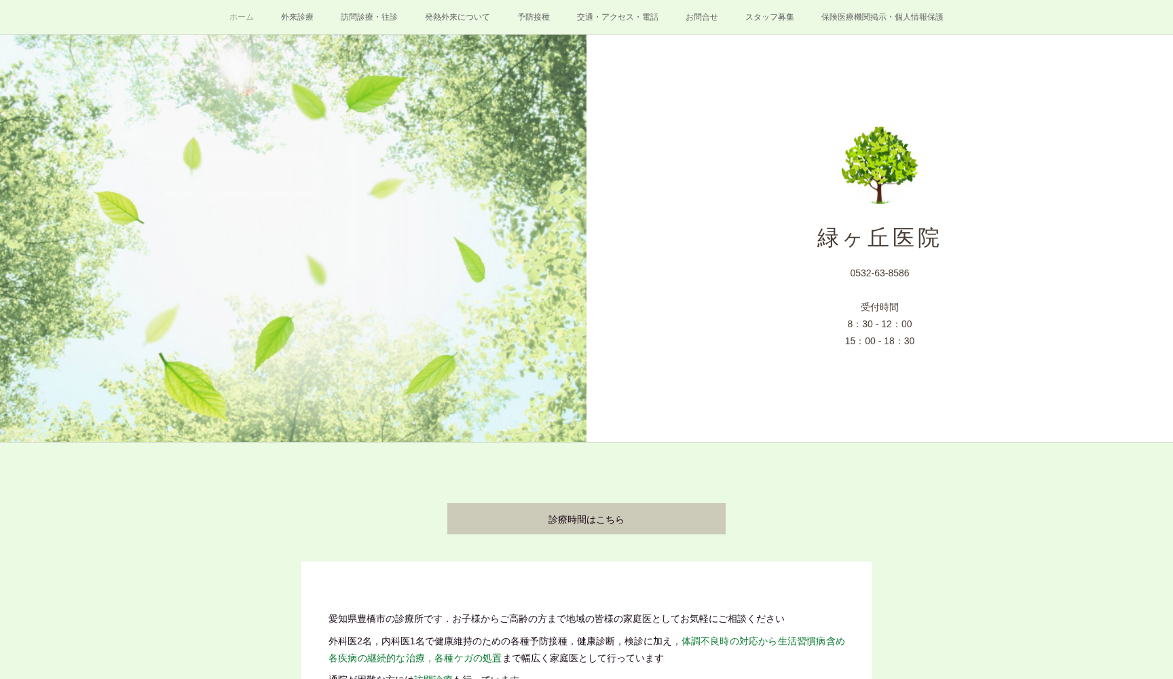Click the 体調不良時の対応 green link
1173x679 pixels.
coord(724,641)
